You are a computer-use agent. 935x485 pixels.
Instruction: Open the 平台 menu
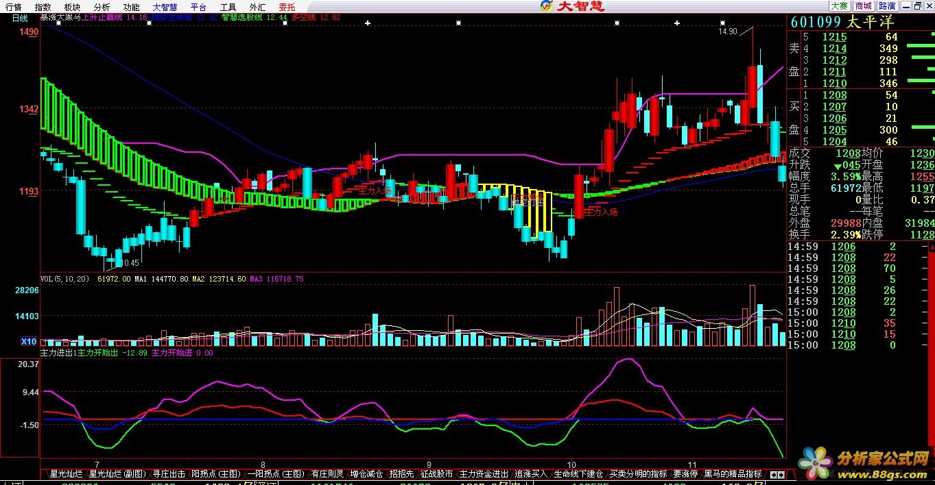[199, 6]
